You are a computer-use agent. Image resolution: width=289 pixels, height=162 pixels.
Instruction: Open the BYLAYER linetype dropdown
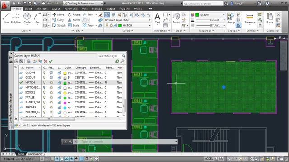click(x=210, y=25)
